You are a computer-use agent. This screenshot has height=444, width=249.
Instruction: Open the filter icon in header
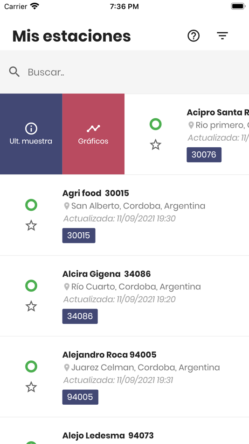222,36
